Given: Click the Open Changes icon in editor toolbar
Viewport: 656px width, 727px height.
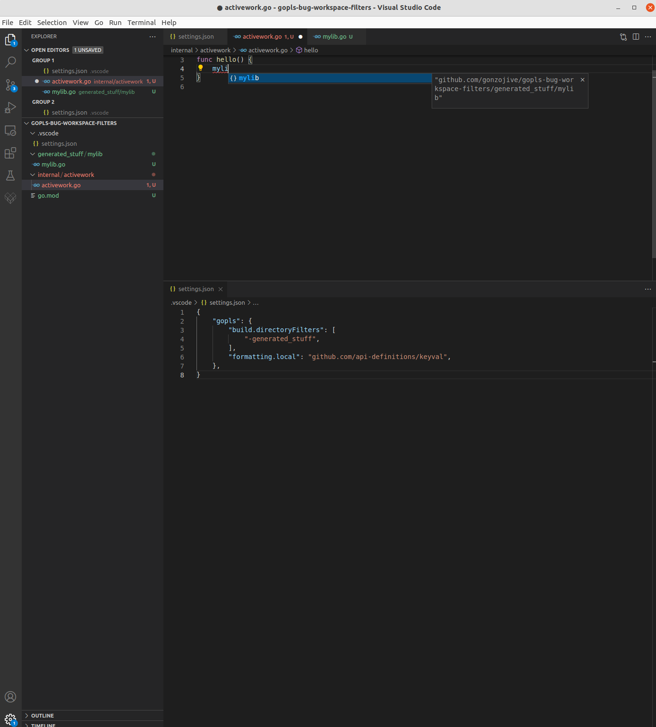Looking at the screenshot, I should click(x=623, y=36).
